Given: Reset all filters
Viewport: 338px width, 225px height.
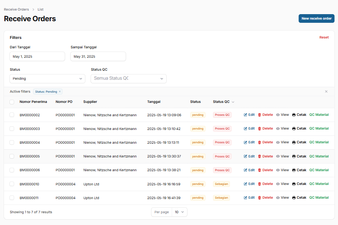Looking at the screenshot, I should tap(324, 37).
